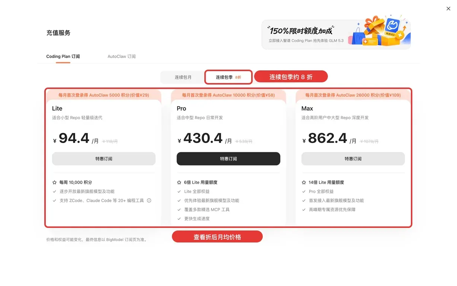The width and height of the screenshot is (457, 286).
Task: Click the Max price 862.4
Action: (327, 138)
